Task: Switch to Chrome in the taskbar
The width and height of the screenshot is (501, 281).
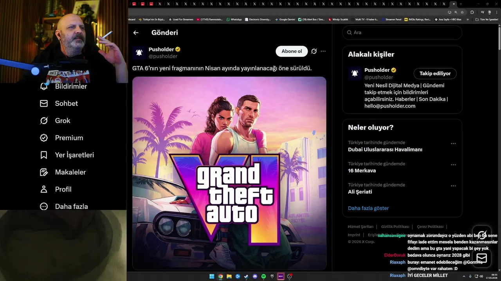Action: pyautogui.click(x=220, y=276)
